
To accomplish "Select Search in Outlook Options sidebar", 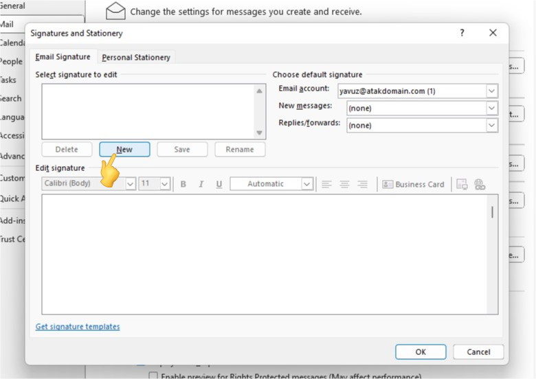I will pyautogui.click(x=11, y=98).
